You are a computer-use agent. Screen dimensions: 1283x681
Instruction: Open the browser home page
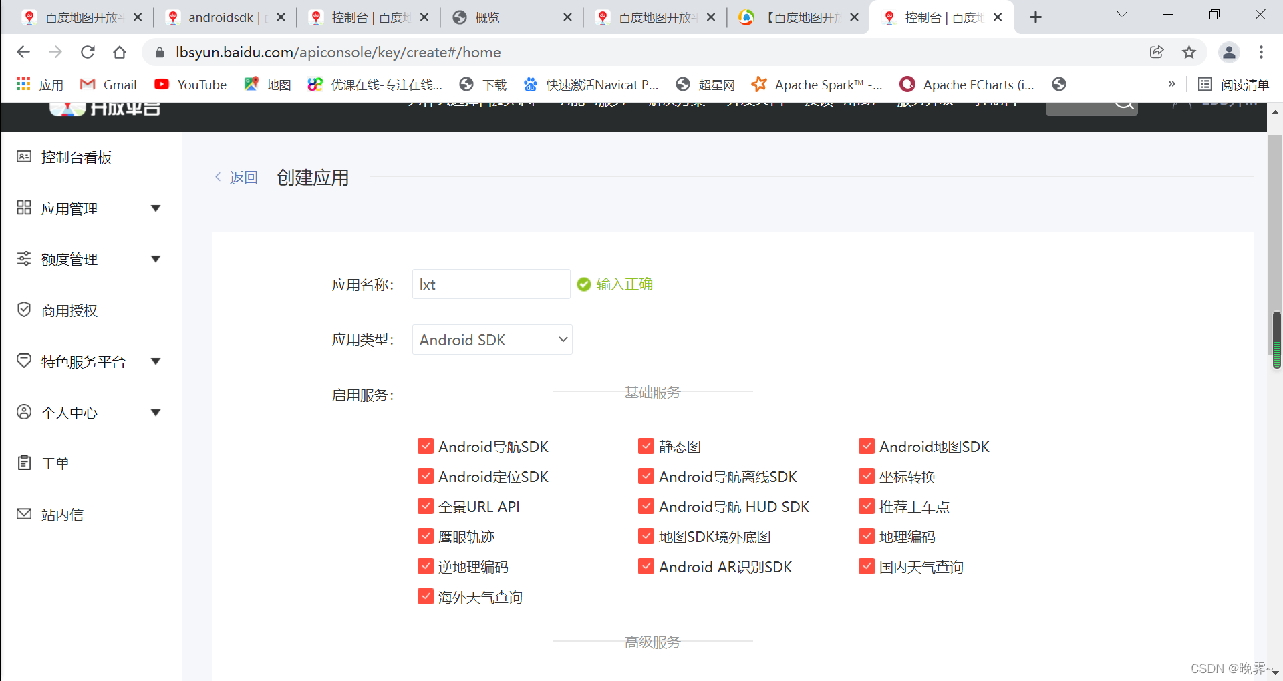(120, 52)
